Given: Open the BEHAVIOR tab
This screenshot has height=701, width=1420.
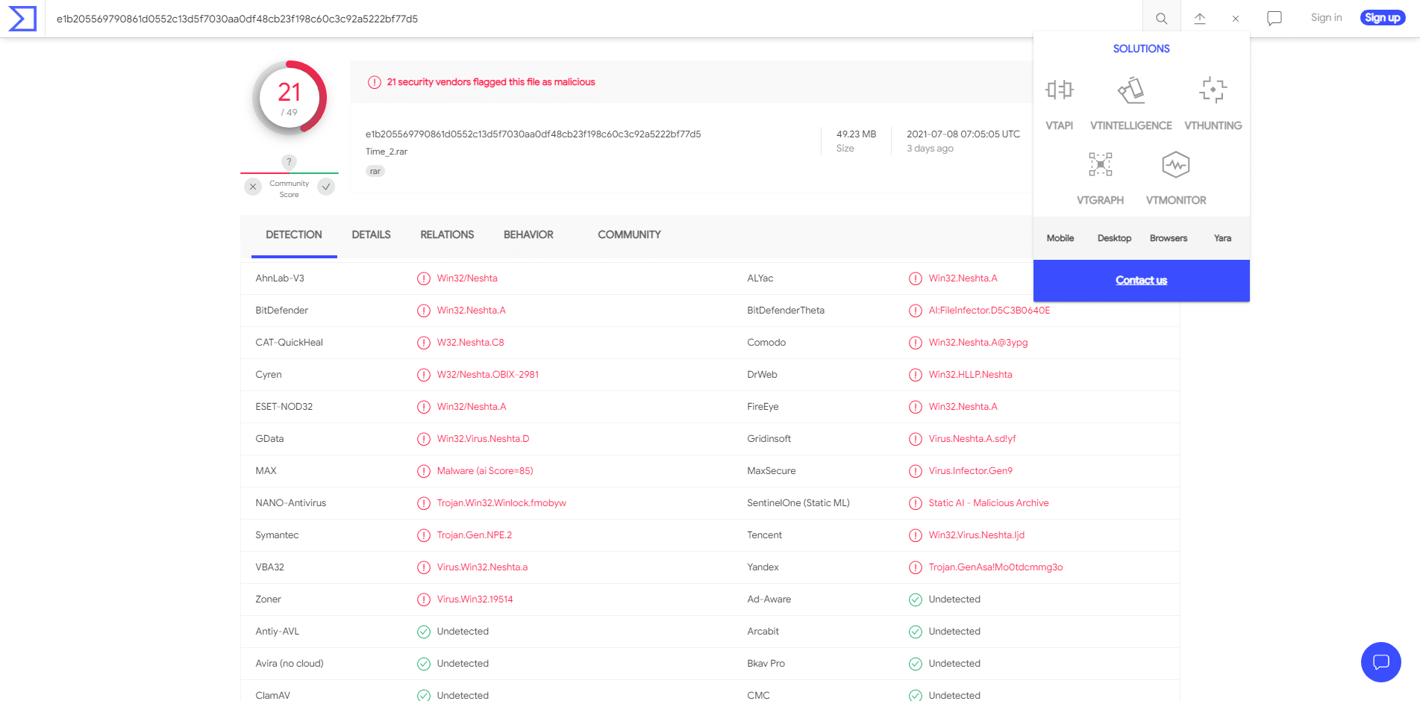Looking at the screenshot, I should [x=528, y=234].
